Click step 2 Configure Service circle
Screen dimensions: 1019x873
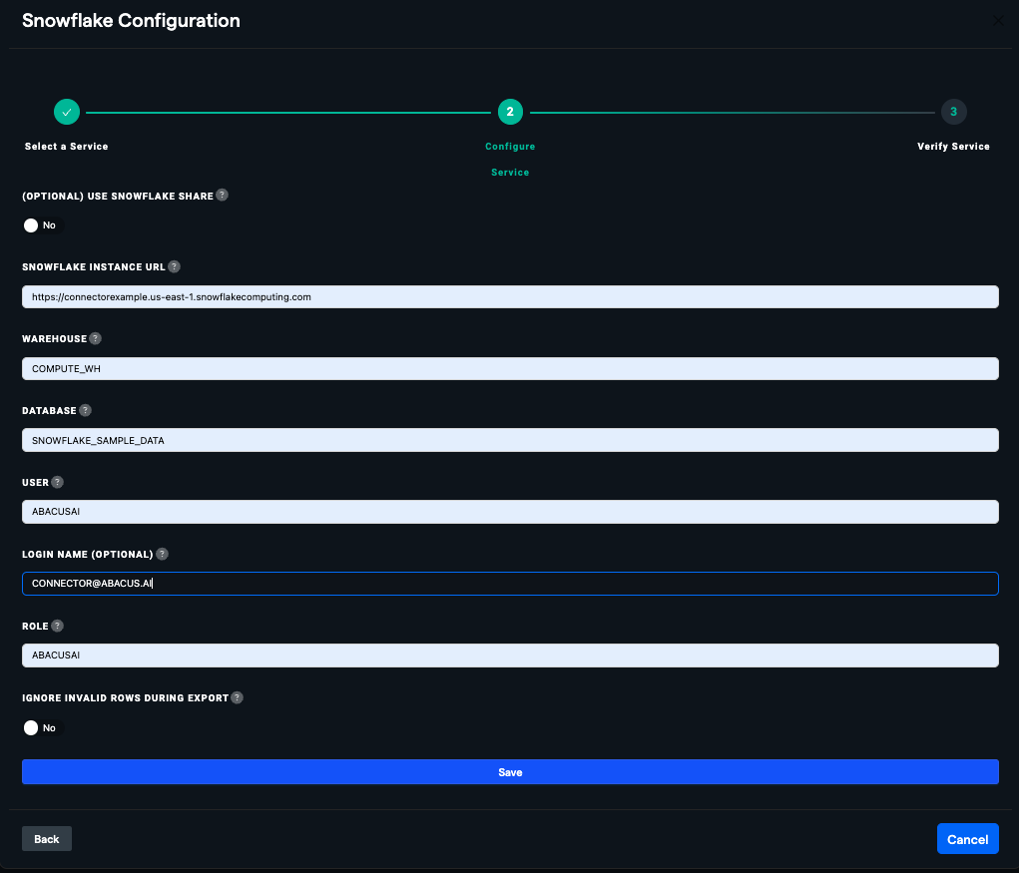click(x=510, y=112)
